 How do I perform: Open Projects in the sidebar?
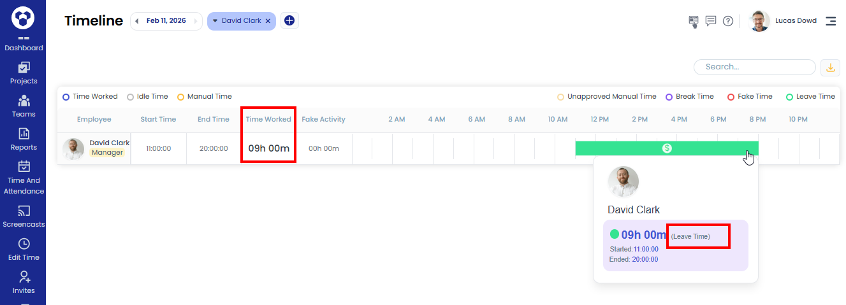[24, 73]
